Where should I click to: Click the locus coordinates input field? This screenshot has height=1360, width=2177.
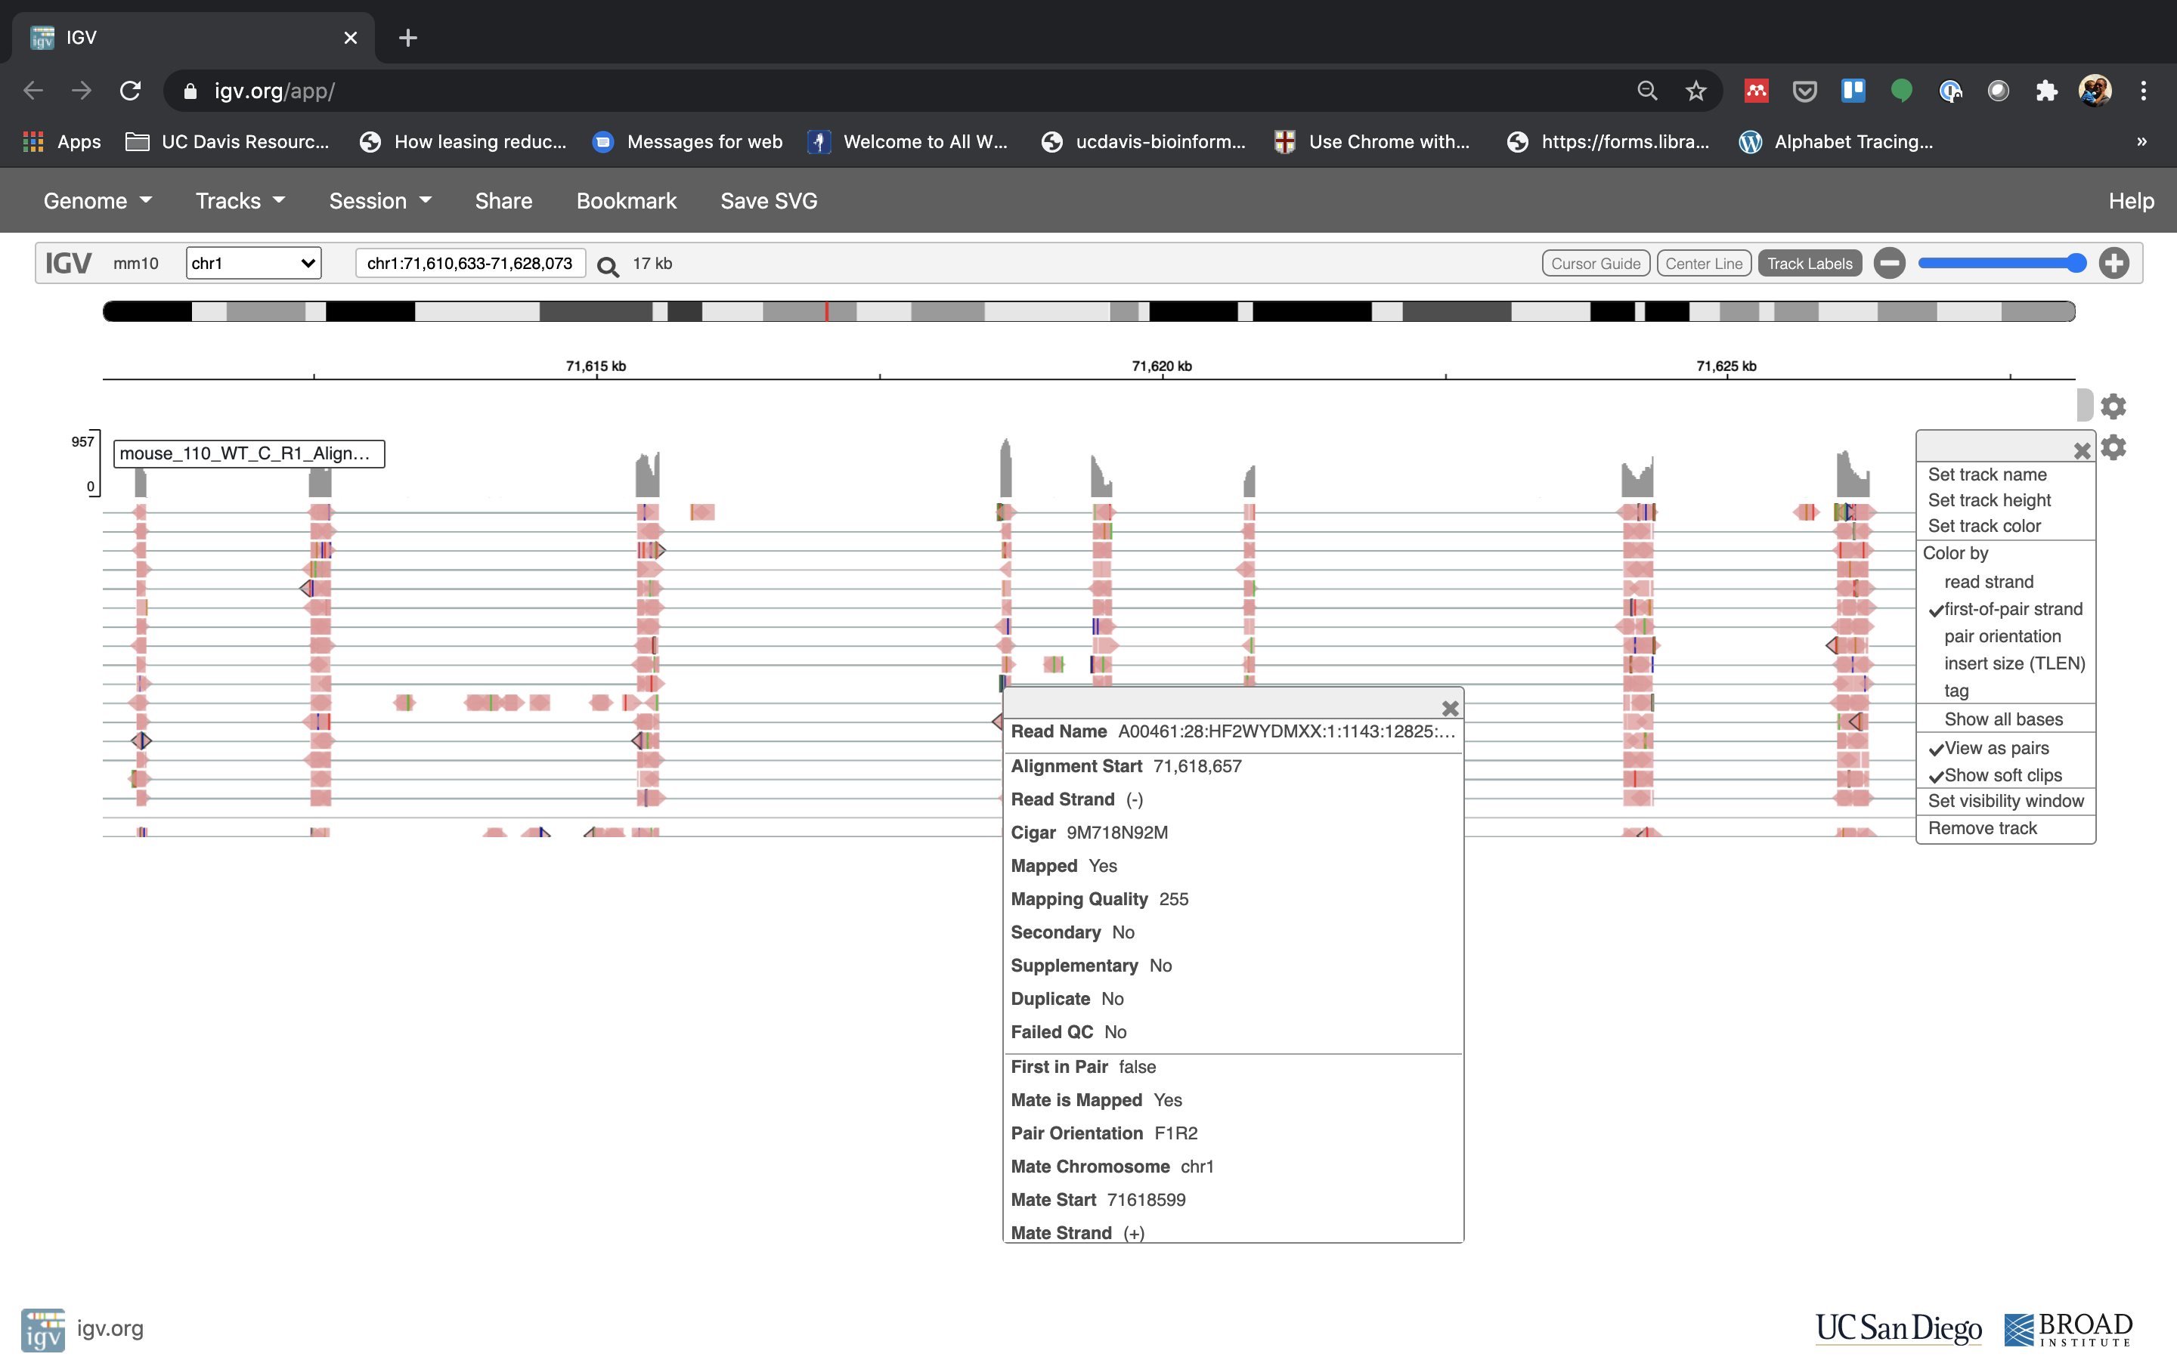click(469, 264)
